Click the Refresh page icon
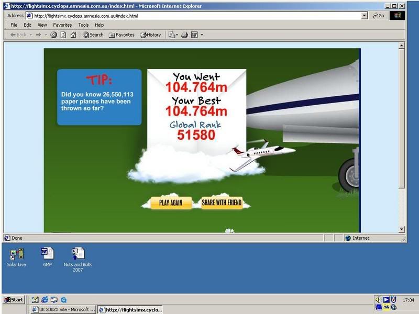The height and width of the screenshot is (314, 419). pos(63,35)
